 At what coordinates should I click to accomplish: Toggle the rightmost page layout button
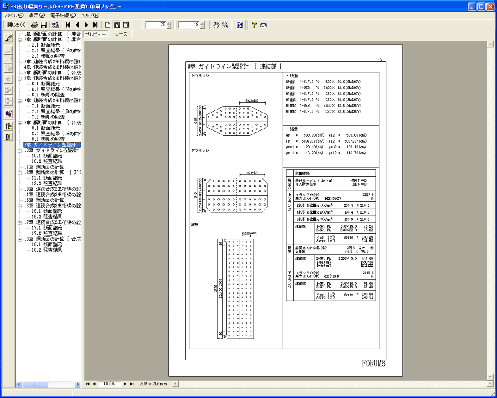coord(126,25)
